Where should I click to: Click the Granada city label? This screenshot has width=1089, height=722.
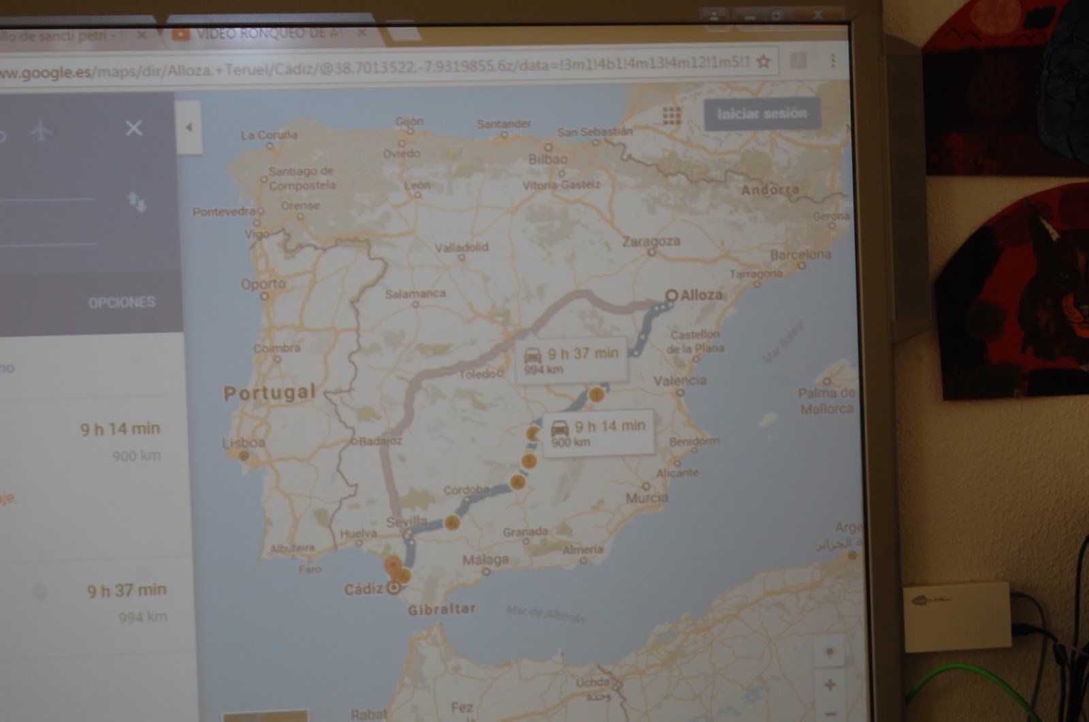coord(525,531)
